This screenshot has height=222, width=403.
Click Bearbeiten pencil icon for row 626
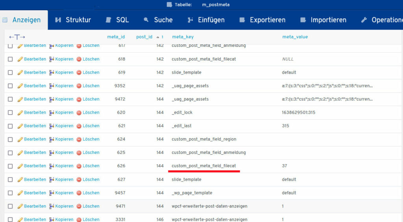tap(20, 166)
